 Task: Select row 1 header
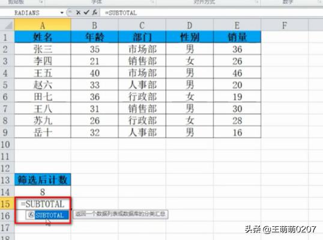coord(7,37)
